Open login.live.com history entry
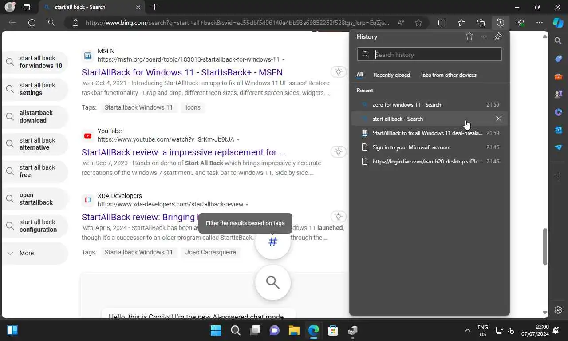The width and height of the screenshot is (568, 341). click(x=430, y=161)
